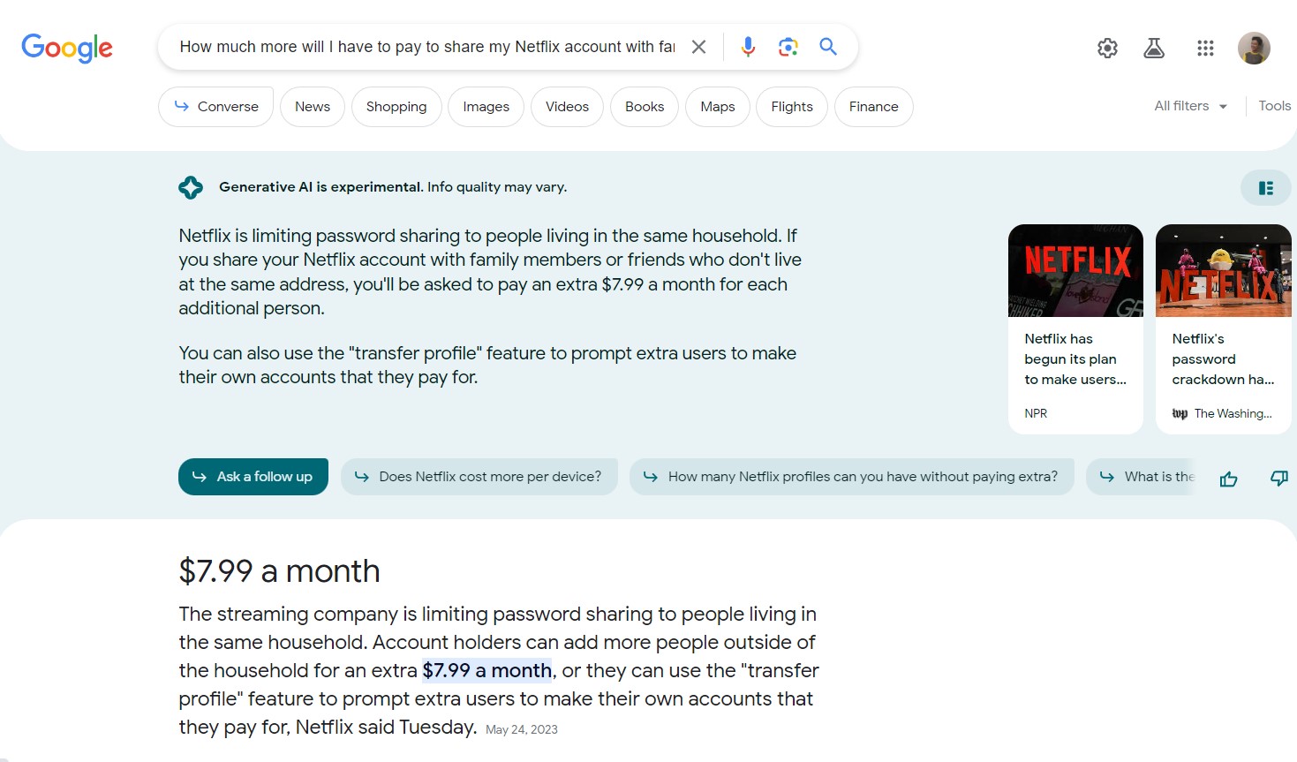Screen dimensions: 1297x762
Task: Open the Google apps grid
Action: pyautogui.click(x=1205, y=49)
